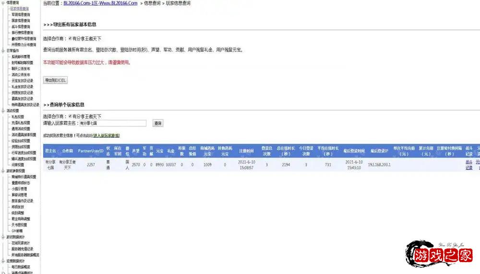Click the 导出到EXCEL button
This screenshot has width=480, height=274.
(55, 80)
